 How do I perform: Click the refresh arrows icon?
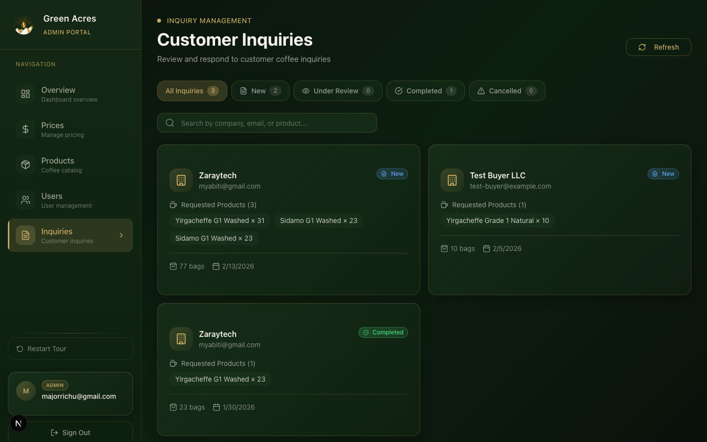[642, 47]
